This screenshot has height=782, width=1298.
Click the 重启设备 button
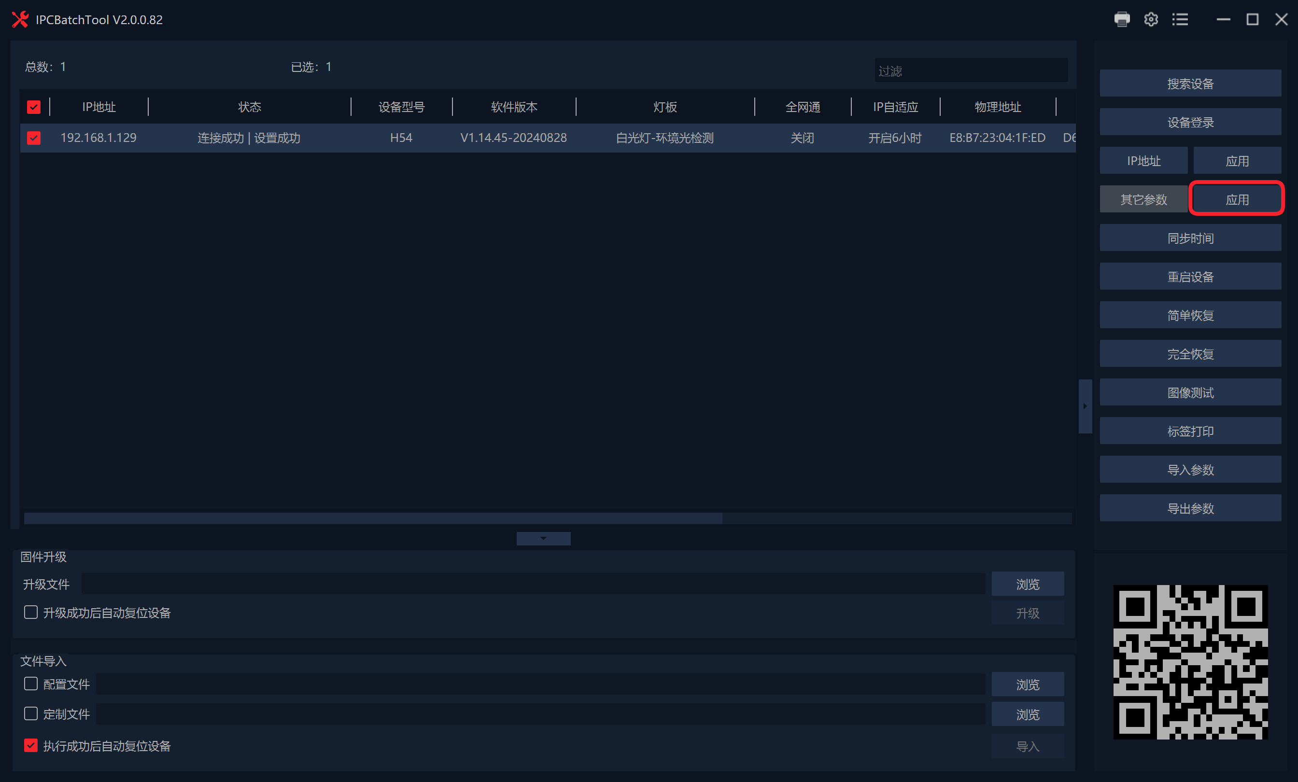pyautogui.click(x=1190, y=277)
